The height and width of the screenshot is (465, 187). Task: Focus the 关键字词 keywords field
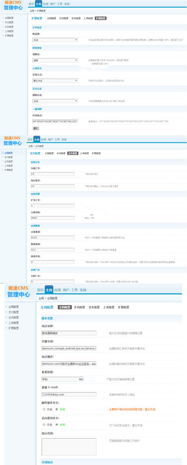[x=69, y=348]
